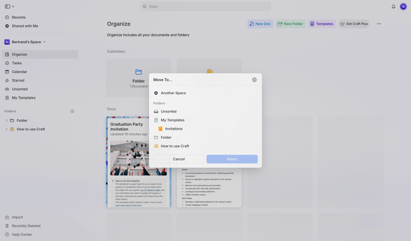The image size is (411, 241).
Task: Click the Open search field
Action: pyautogui.click(x=206, y=7)
